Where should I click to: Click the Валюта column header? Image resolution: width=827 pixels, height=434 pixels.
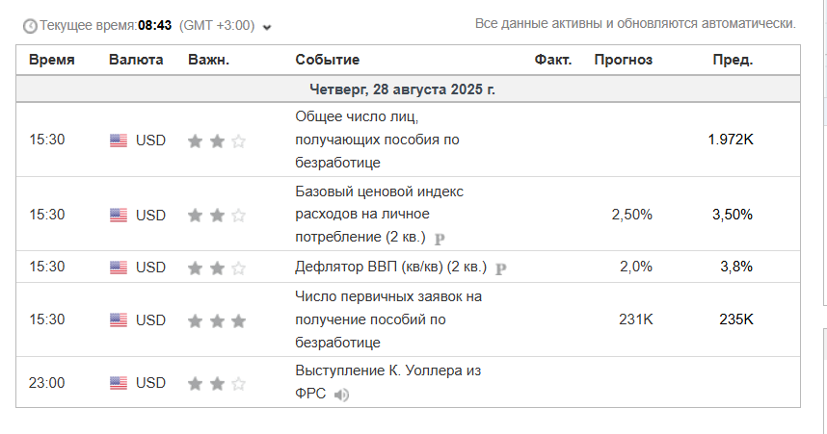pos(136,60)
